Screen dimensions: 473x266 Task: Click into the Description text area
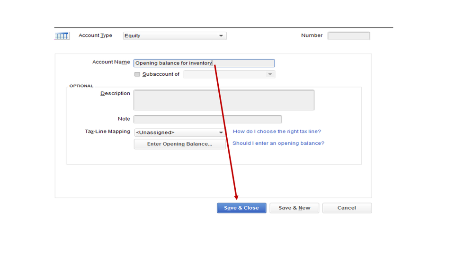pos(224,100)
